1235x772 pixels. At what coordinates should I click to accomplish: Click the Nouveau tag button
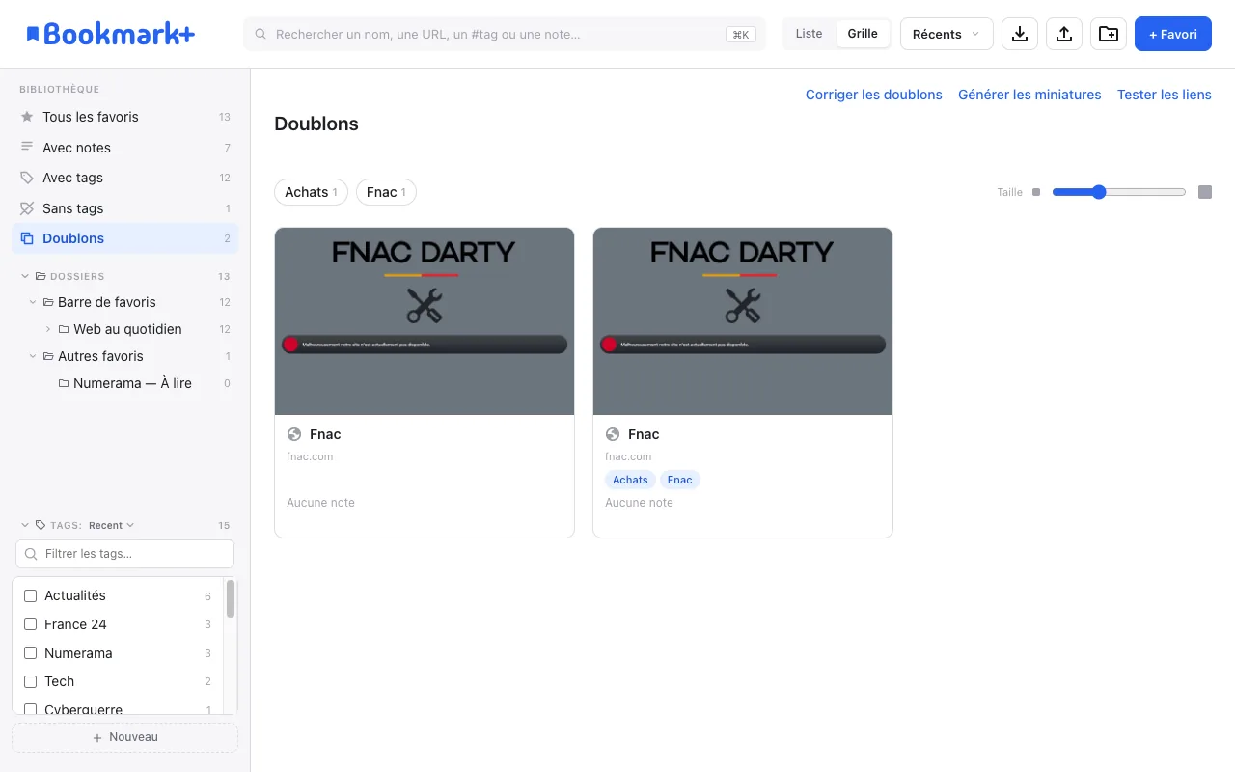pyautogui.click(x=124, y=737)
